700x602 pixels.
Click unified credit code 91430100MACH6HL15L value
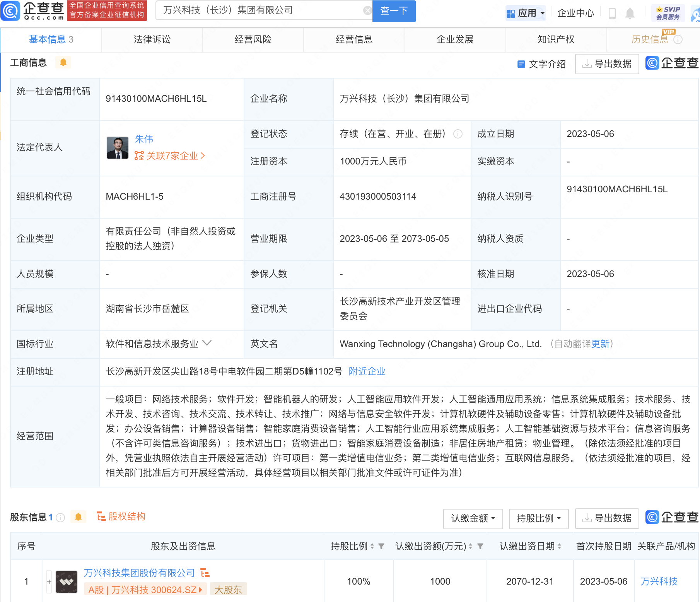[156, 99]
